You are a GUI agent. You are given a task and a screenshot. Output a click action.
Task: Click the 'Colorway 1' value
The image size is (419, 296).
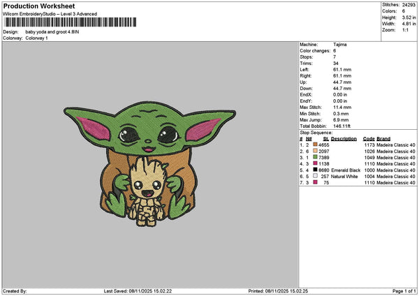(36, 38)
